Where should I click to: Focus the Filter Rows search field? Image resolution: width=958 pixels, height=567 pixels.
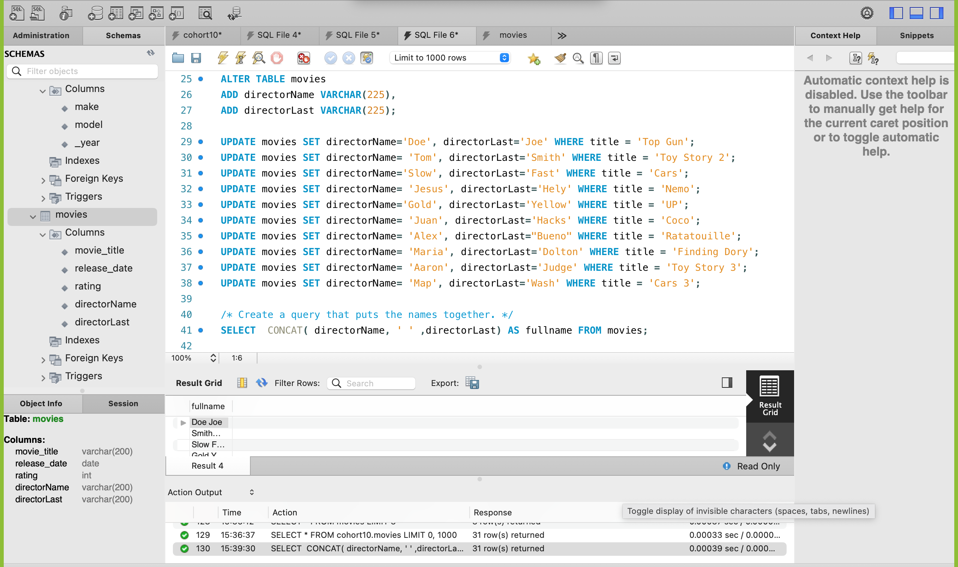[371, 383]
